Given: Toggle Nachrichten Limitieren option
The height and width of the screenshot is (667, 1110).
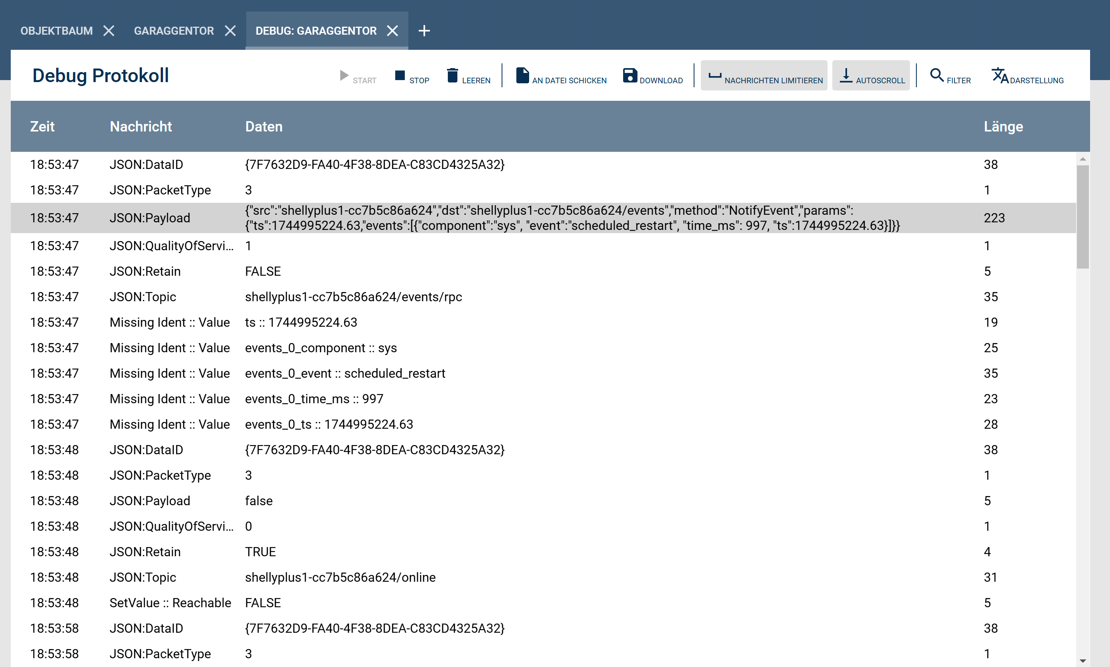Looking at the screenshot, I should 763,76.
